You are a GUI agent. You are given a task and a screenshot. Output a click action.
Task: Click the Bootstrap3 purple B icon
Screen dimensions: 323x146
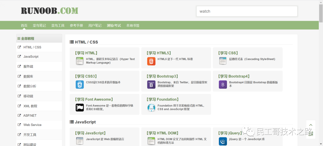click(x=151, y=85)
